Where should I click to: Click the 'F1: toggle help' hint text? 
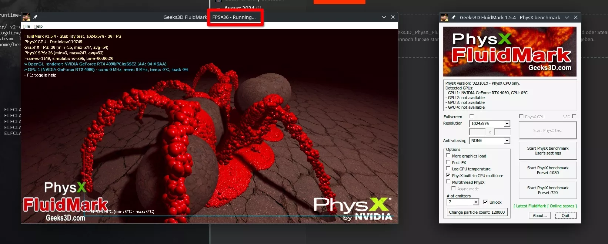click(40, 75)
